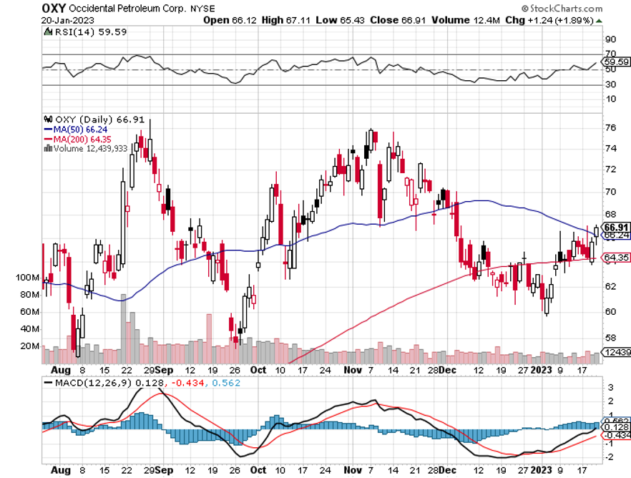Click the Low 65.43 value
Image resolution: width=631 pixels, height=478 pixels.
[x=340, y=20]
